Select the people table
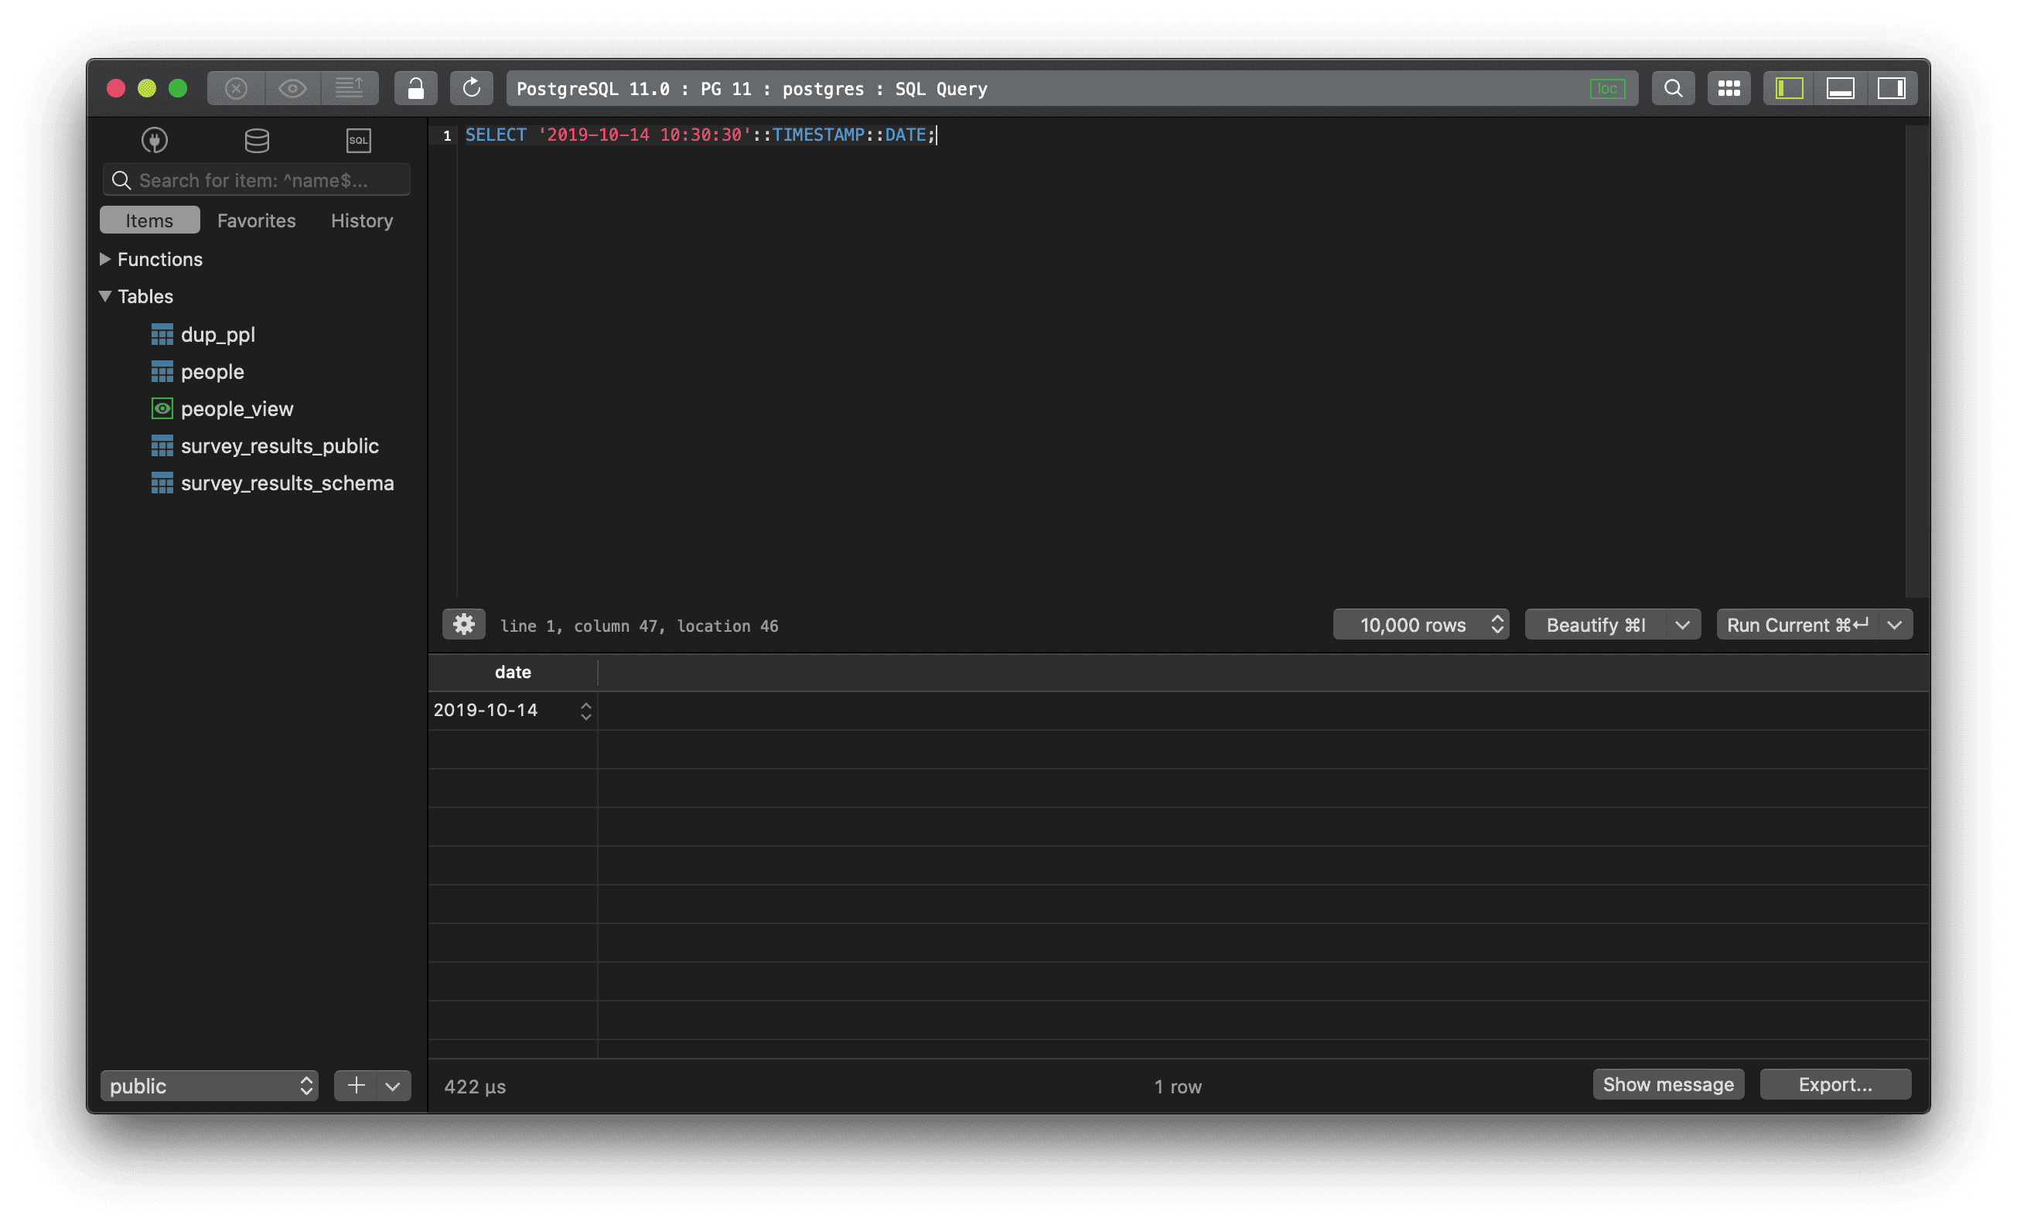 click(212, 372)
